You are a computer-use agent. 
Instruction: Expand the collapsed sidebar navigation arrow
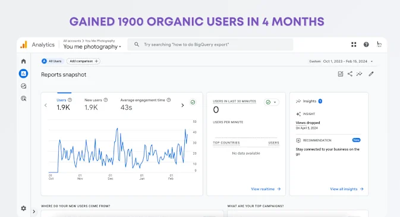click(x=34, y=212)
